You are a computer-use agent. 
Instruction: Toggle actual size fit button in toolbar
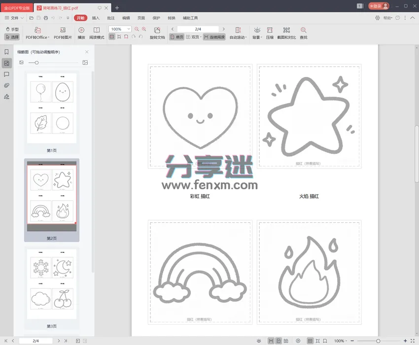tap(112, 36)
